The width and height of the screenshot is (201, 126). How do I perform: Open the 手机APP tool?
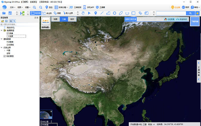click(x=89, y=7)
